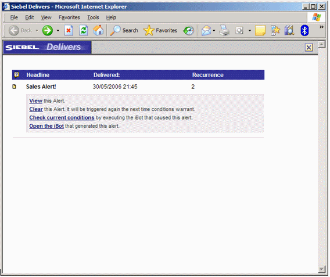Refresh the page with green arrows icon
Viewport: 330px width, 277px height.
(84, 31)
